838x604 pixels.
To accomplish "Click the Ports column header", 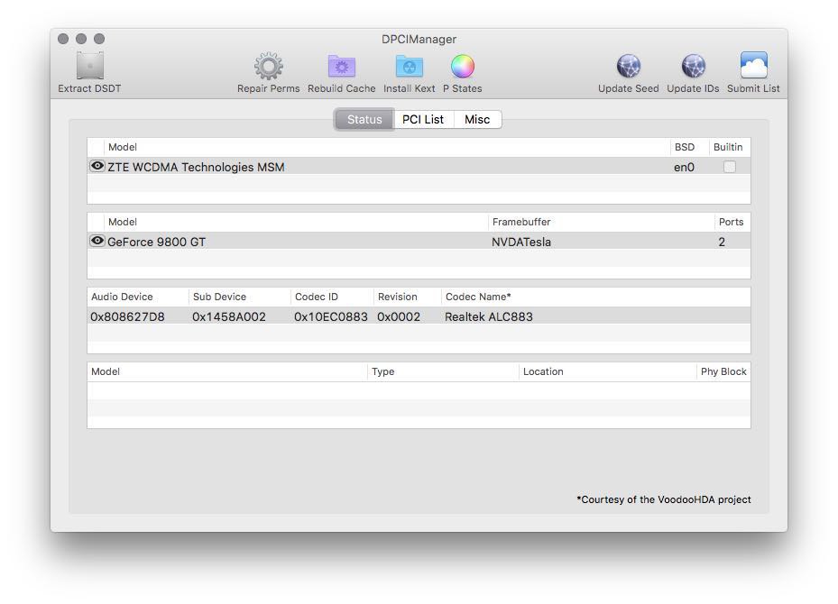I will click(732, 222).
